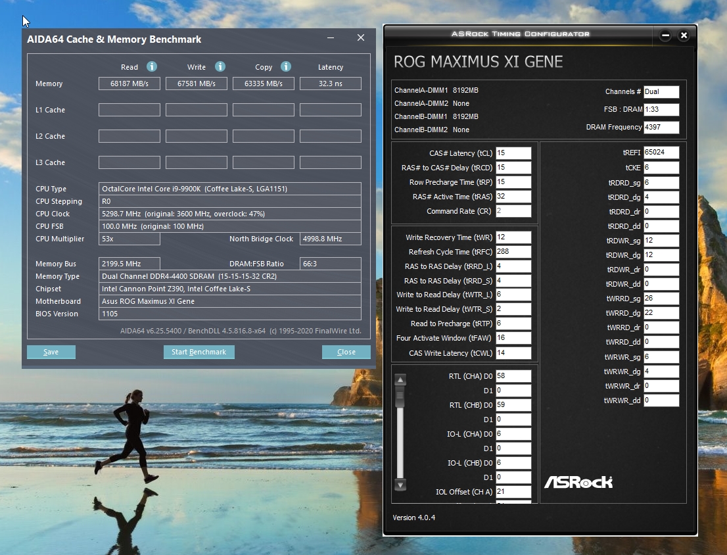Click the L1 Cache Read empty result field
This screenshot has width=727, height=555.
(129, 110)
